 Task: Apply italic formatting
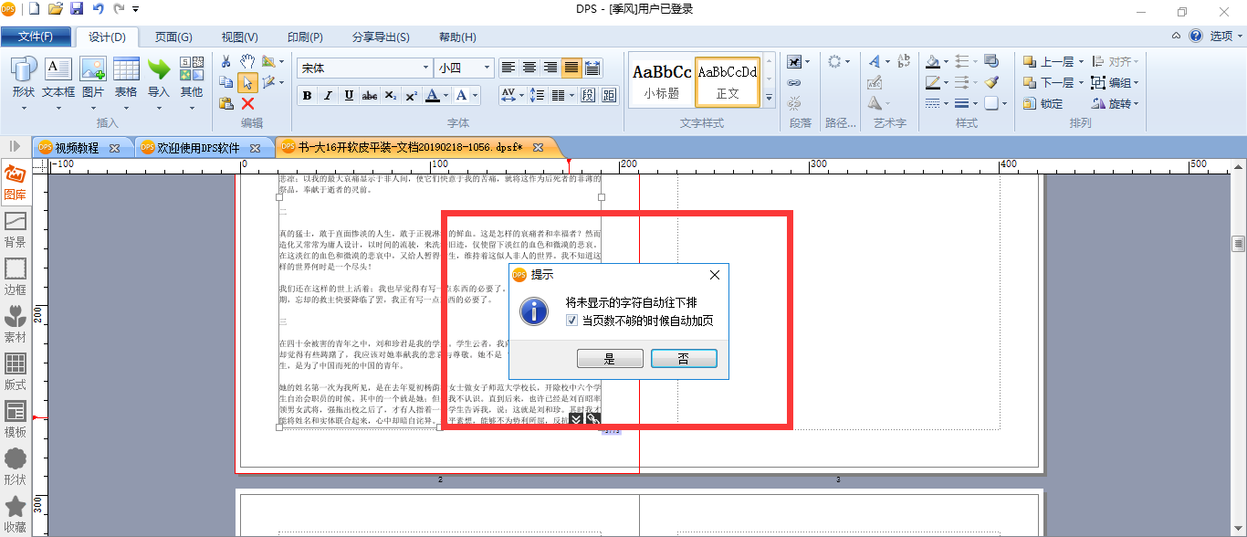(328, 96)
